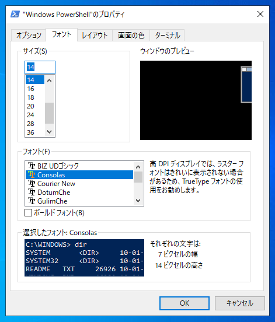The height and width of the screenshot is (322, 275).
Task: Choose the DotumChe font
Action: pyautogui.click(x=79, y=192)
